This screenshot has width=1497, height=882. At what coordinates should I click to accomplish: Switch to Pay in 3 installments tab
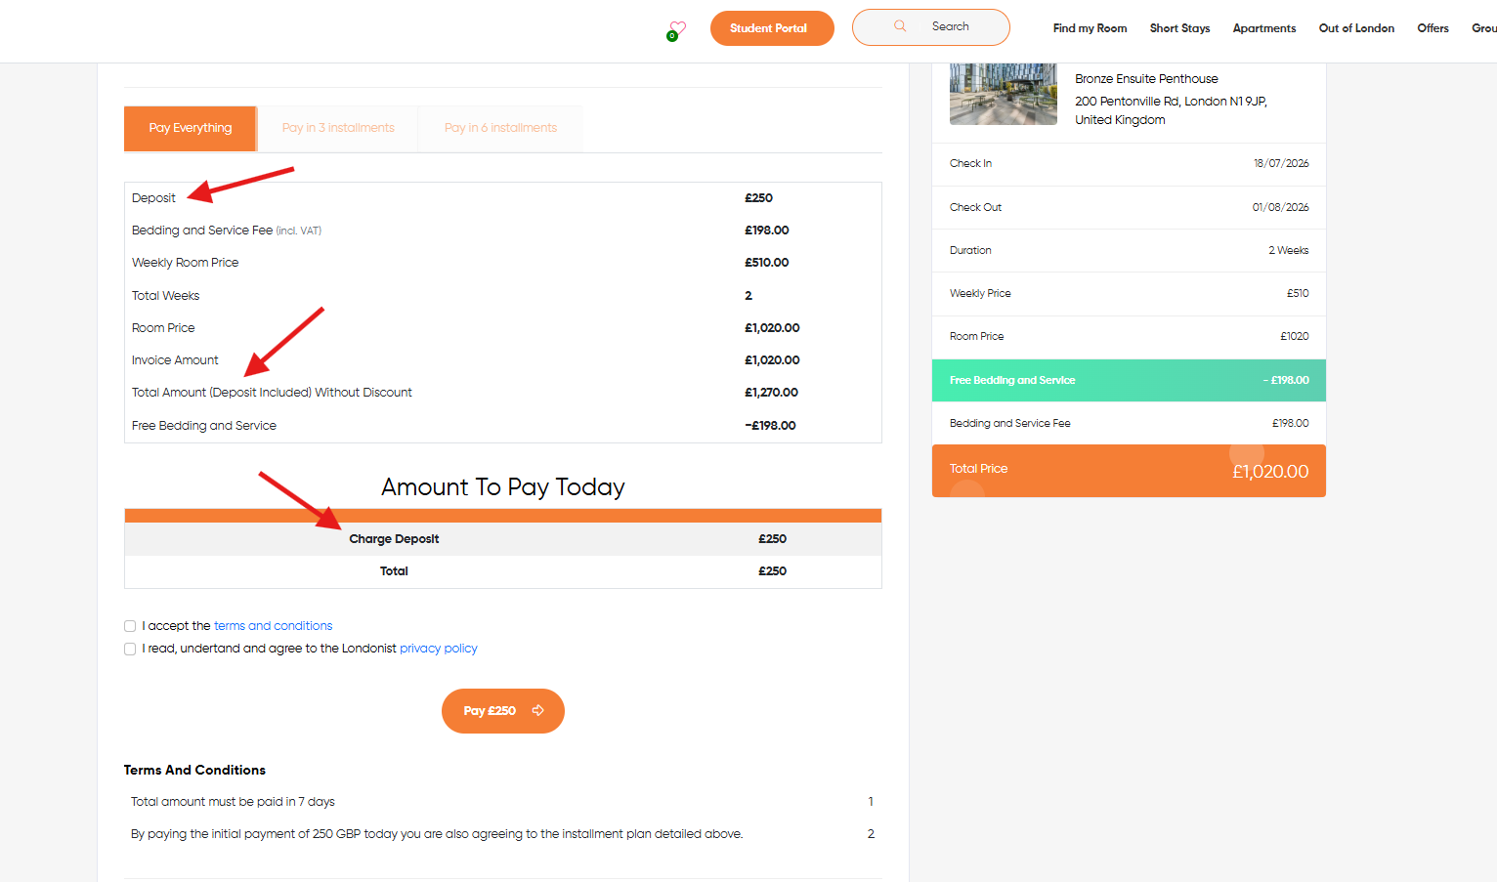coord(338,128)
